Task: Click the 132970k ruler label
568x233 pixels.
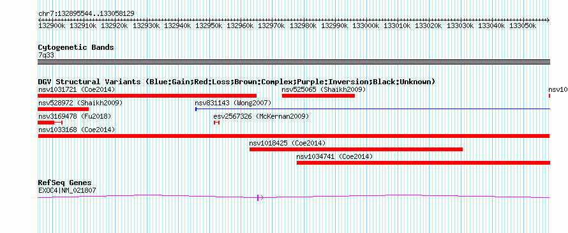Action: (x=272, y=26)
